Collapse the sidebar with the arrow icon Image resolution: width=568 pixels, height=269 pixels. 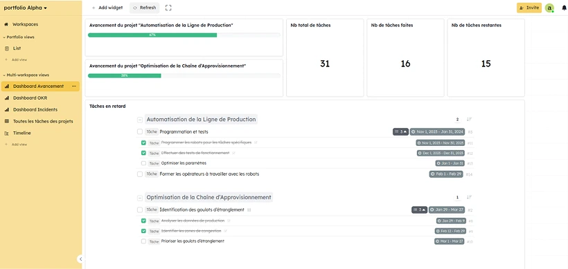pyautogui.click(x=80, y=259)
